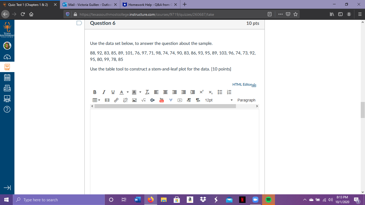Toggle the bulleted list formatting
The width and height of the screenshot is (365, 205).
tap(220, 92)
